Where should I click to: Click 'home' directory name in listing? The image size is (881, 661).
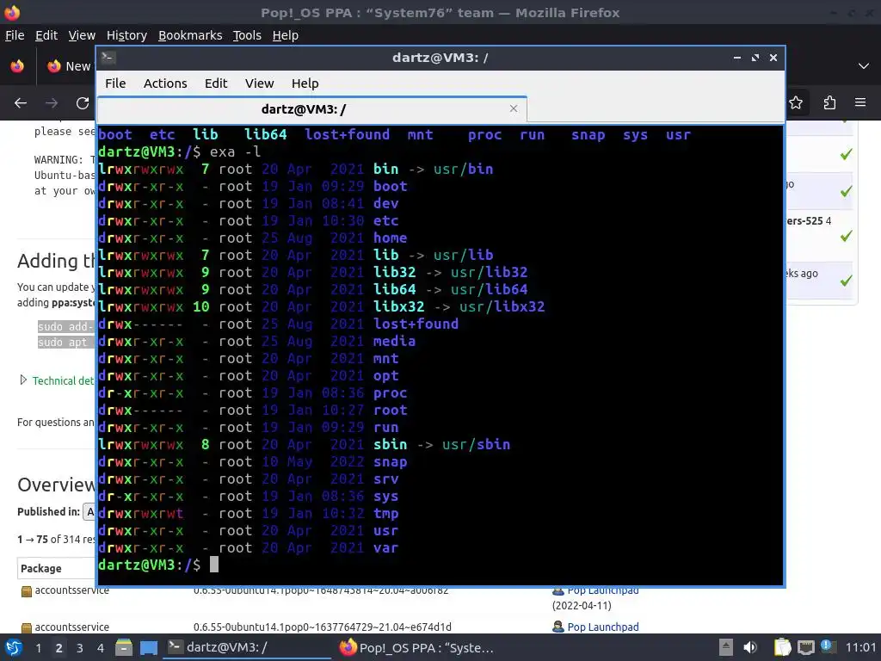[x=390, y=238]
